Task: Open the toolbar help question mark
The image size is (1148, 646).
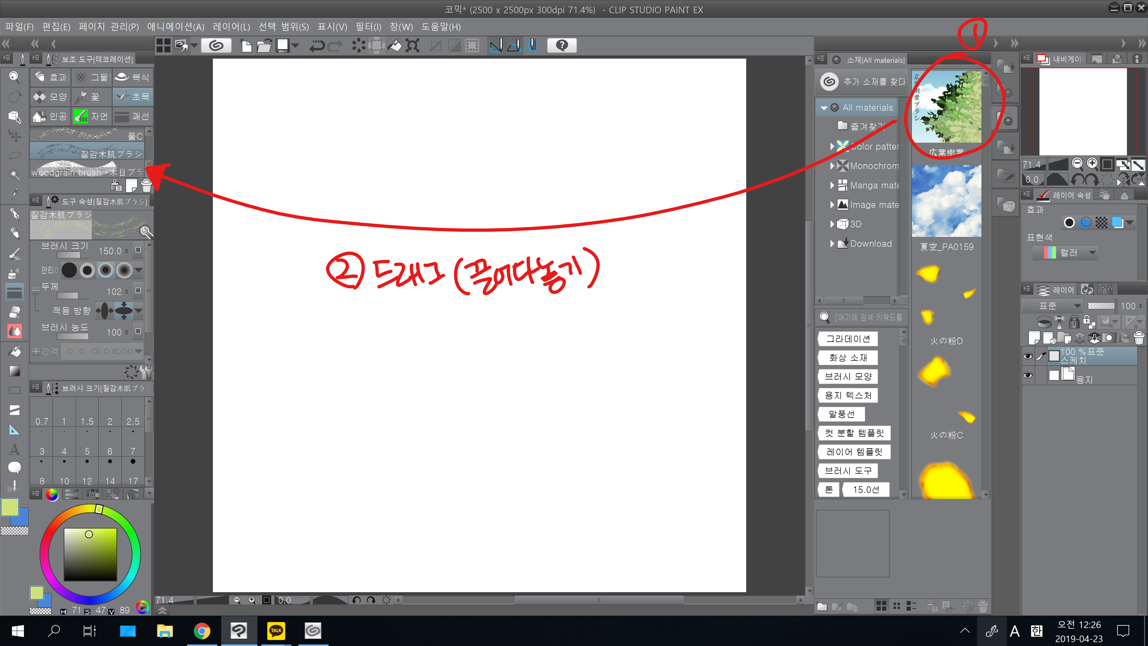Action: (562, 46)
